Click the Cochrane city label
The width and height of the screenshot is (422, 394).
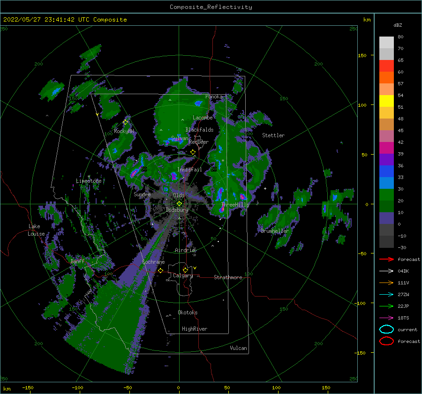(153, 262)
